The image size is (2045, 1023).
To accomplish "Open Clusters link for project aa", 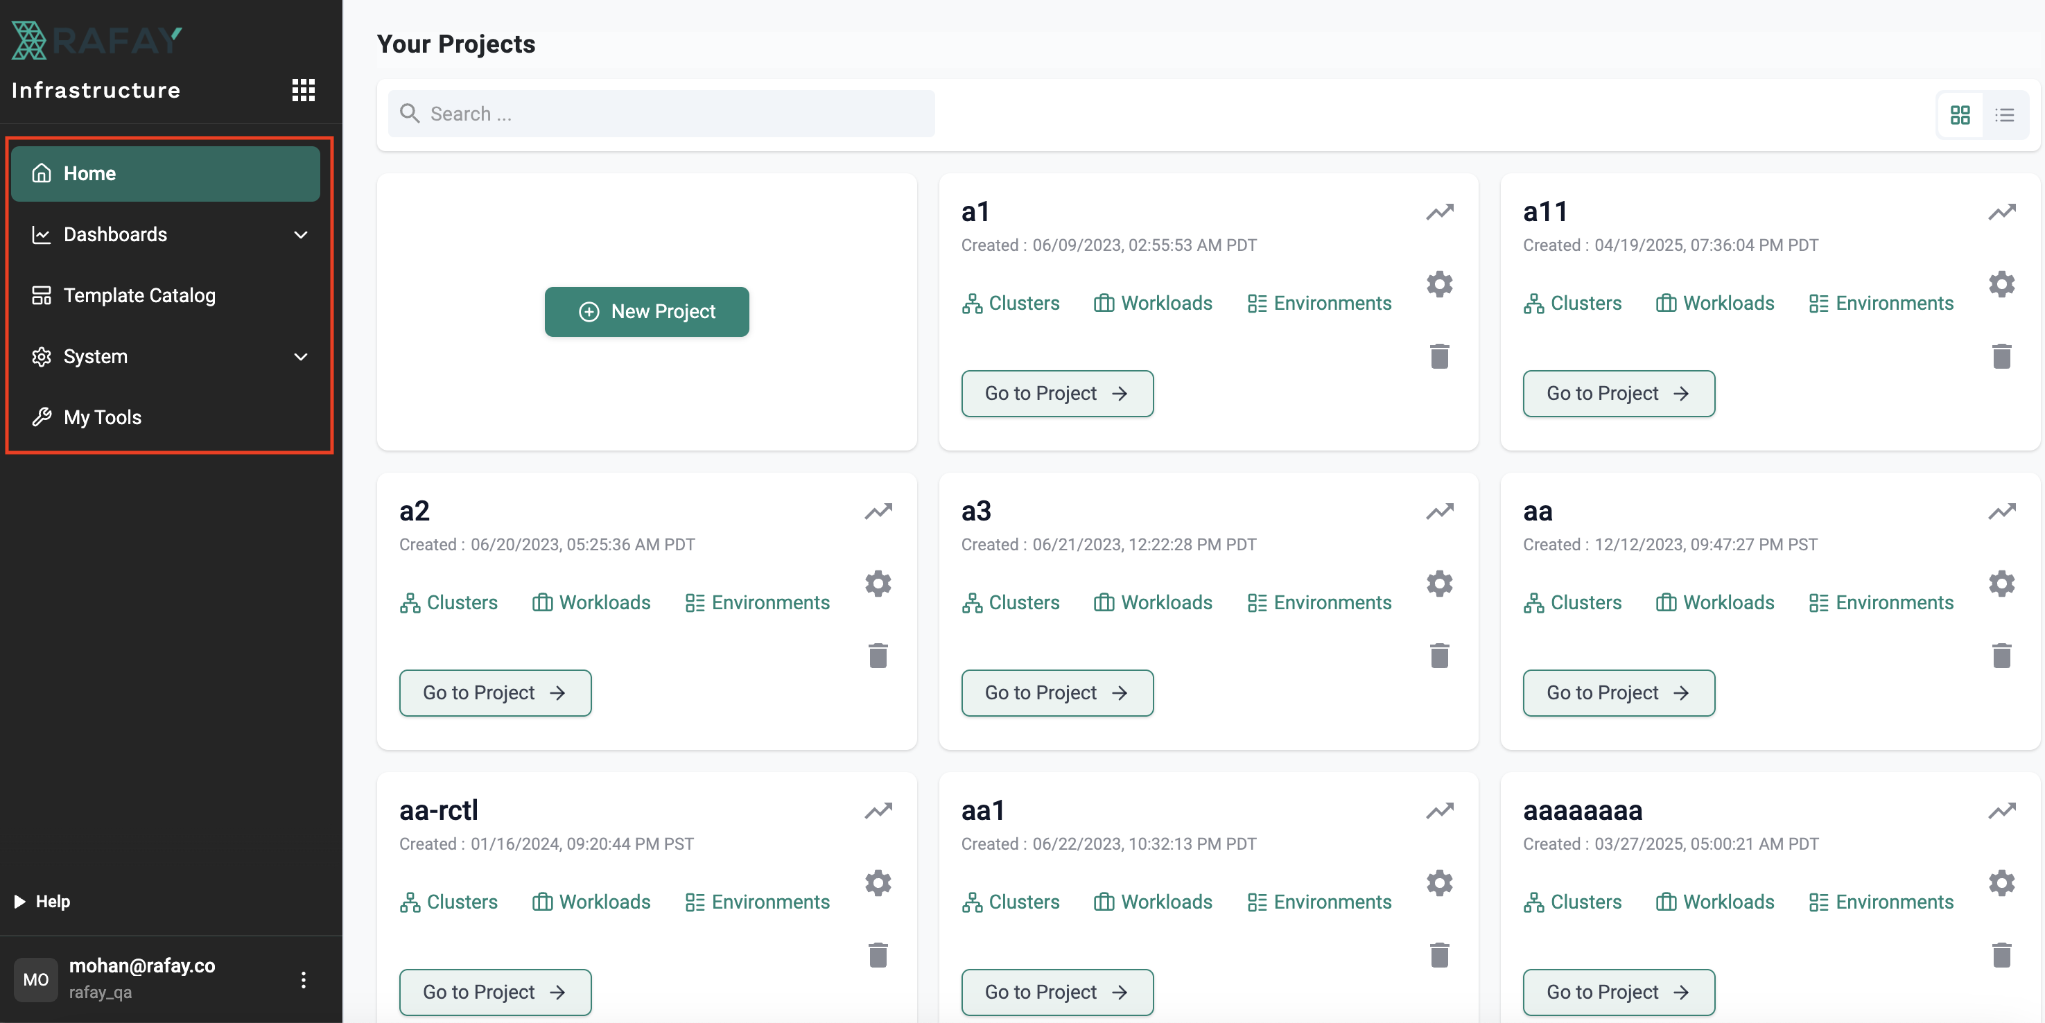I will click(1573, 602).
